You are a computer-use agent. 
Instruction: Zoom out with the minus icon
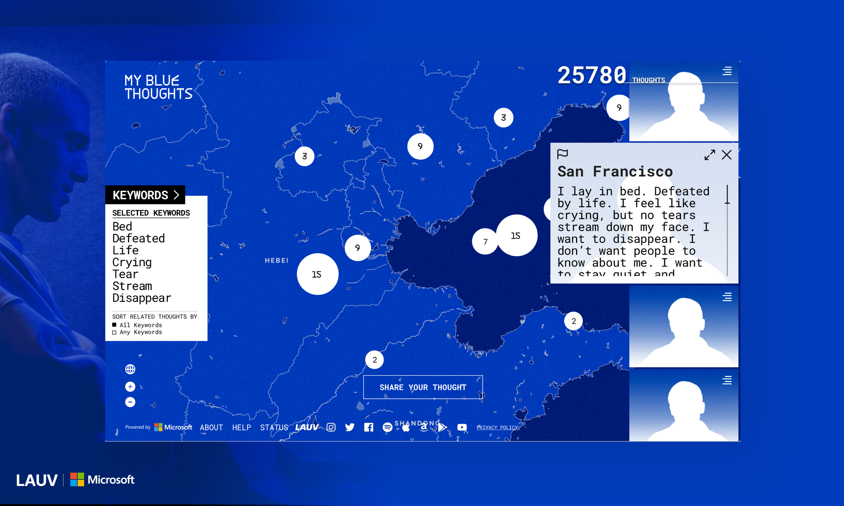point(130,402)
